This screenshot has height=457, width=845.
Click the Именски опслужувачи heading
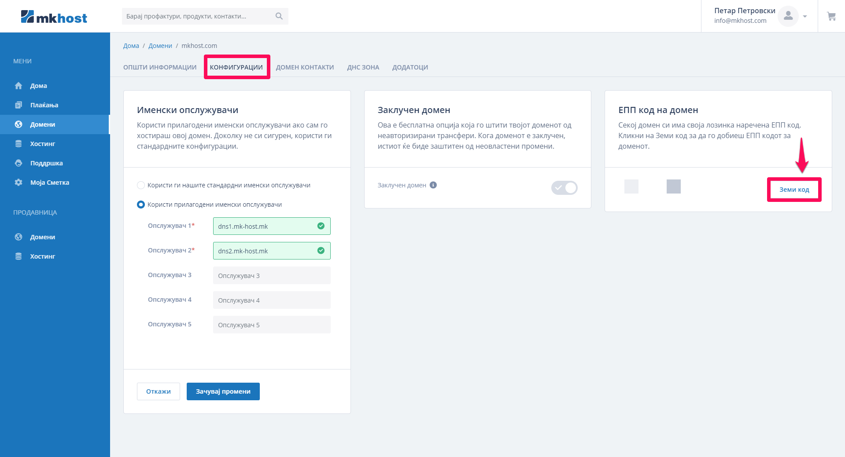point(188,110)
